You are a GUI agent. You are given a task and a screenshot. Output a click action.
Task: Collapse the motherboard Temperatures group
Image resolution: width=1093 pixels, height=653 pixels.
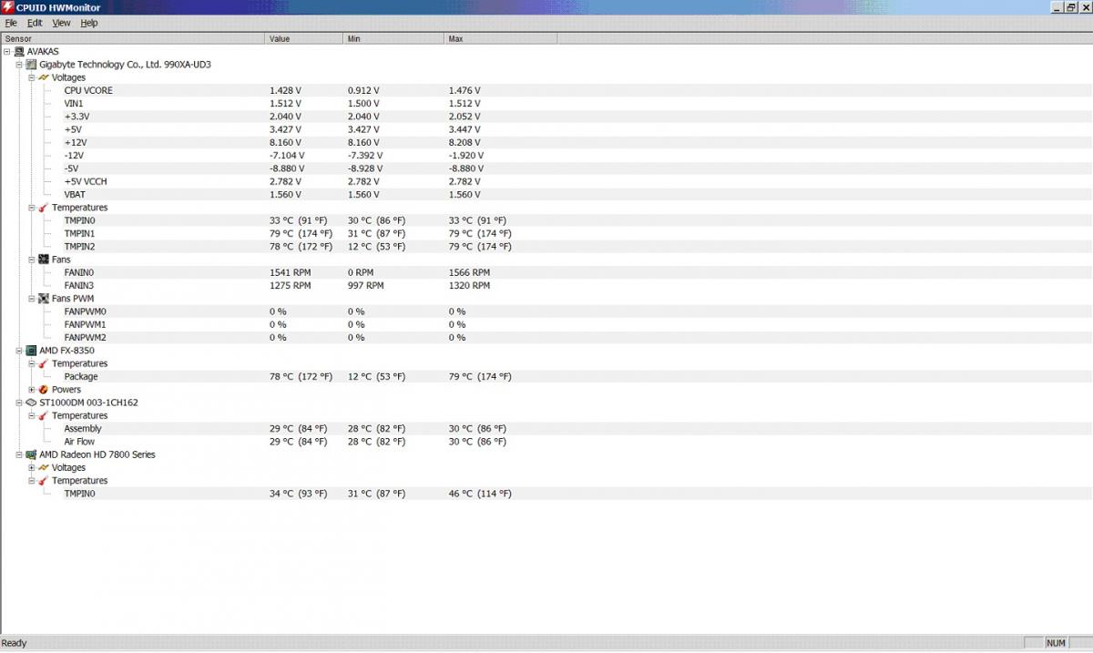[31, 208]
